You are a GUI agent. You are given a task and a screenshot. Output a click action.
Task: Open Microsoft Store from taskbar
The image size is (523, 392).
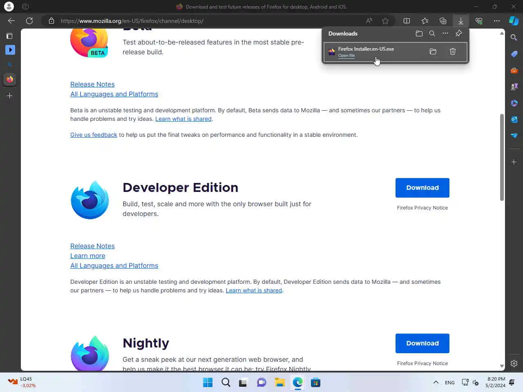coord(315,383)
